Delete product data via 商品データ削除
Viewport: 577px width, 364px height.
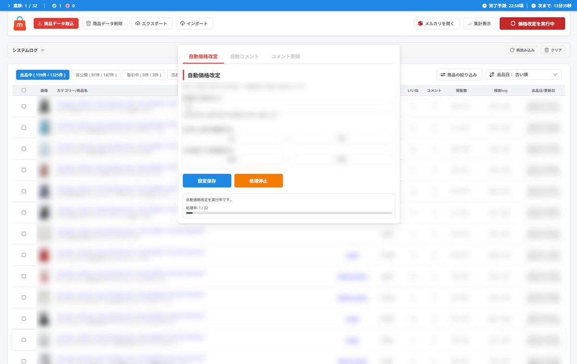click(x=105, y=24)
